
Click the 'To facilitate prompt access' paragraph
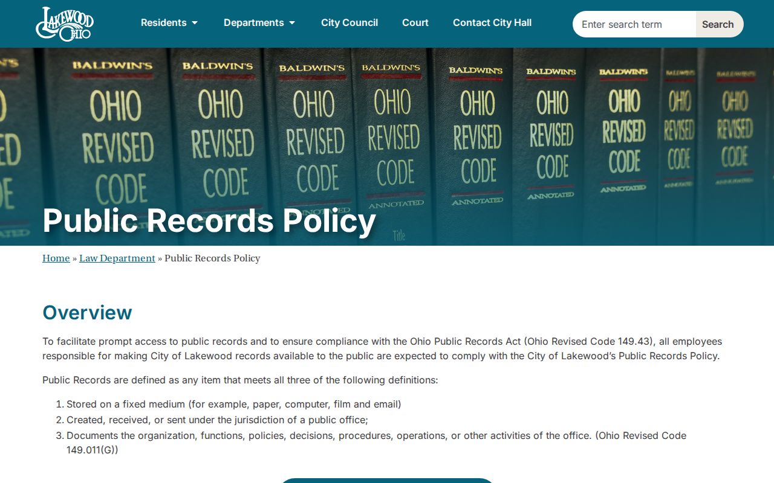(x=382, y=348)
